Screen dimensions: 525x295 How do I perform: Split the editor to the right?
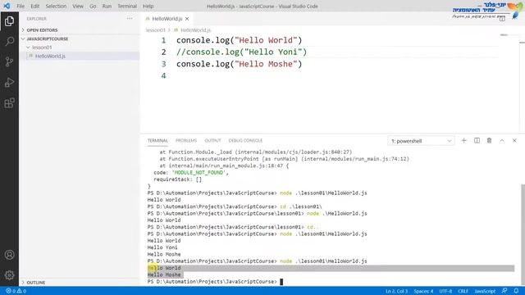[x=502, y=19]
